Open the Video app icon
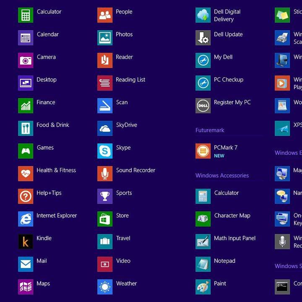Image resolution: width=302 pixels, height=302 pixels. (x=105, y=264)
